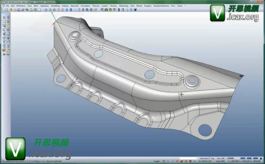Click the first blue color bar in status bar

(243, 158)
